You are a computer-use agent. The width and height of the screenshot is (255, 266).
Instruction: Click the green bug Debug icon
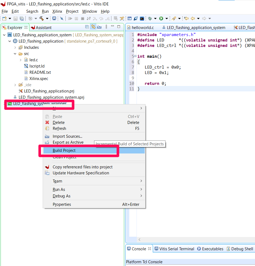pos(150,18)
